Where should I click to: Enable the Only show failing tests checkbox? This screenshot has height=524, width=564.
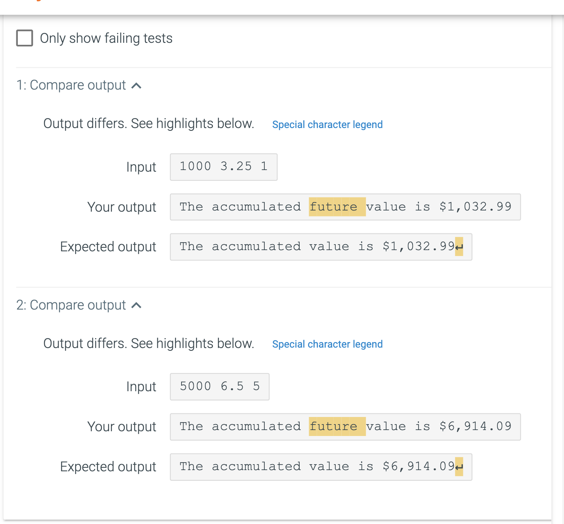point(24,38)
